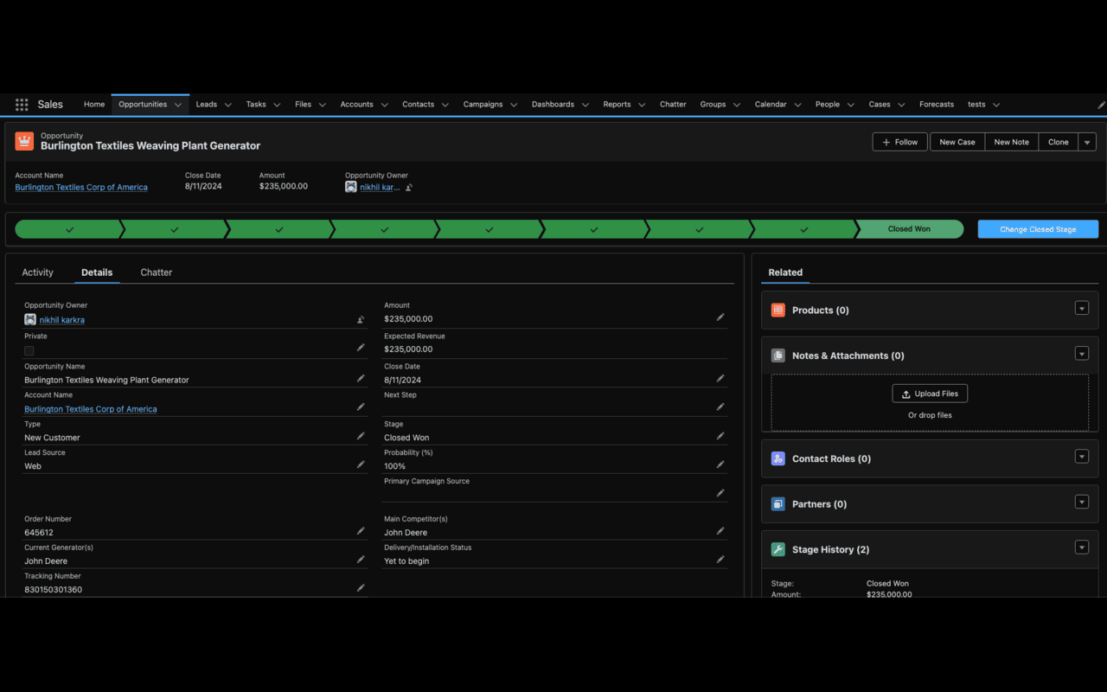This screenshot has height=692, width=1107.
Task: Select the Closed Won stage on the path
Action: tap(908, 228)
